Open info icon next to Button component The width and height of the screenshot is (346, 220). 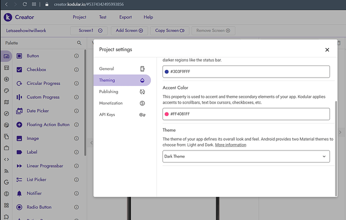tap(77, 56)
